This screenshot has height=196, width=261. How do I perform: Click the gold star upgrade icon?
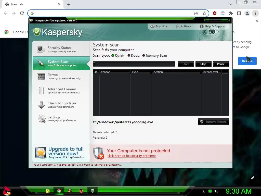coord(41,153)
